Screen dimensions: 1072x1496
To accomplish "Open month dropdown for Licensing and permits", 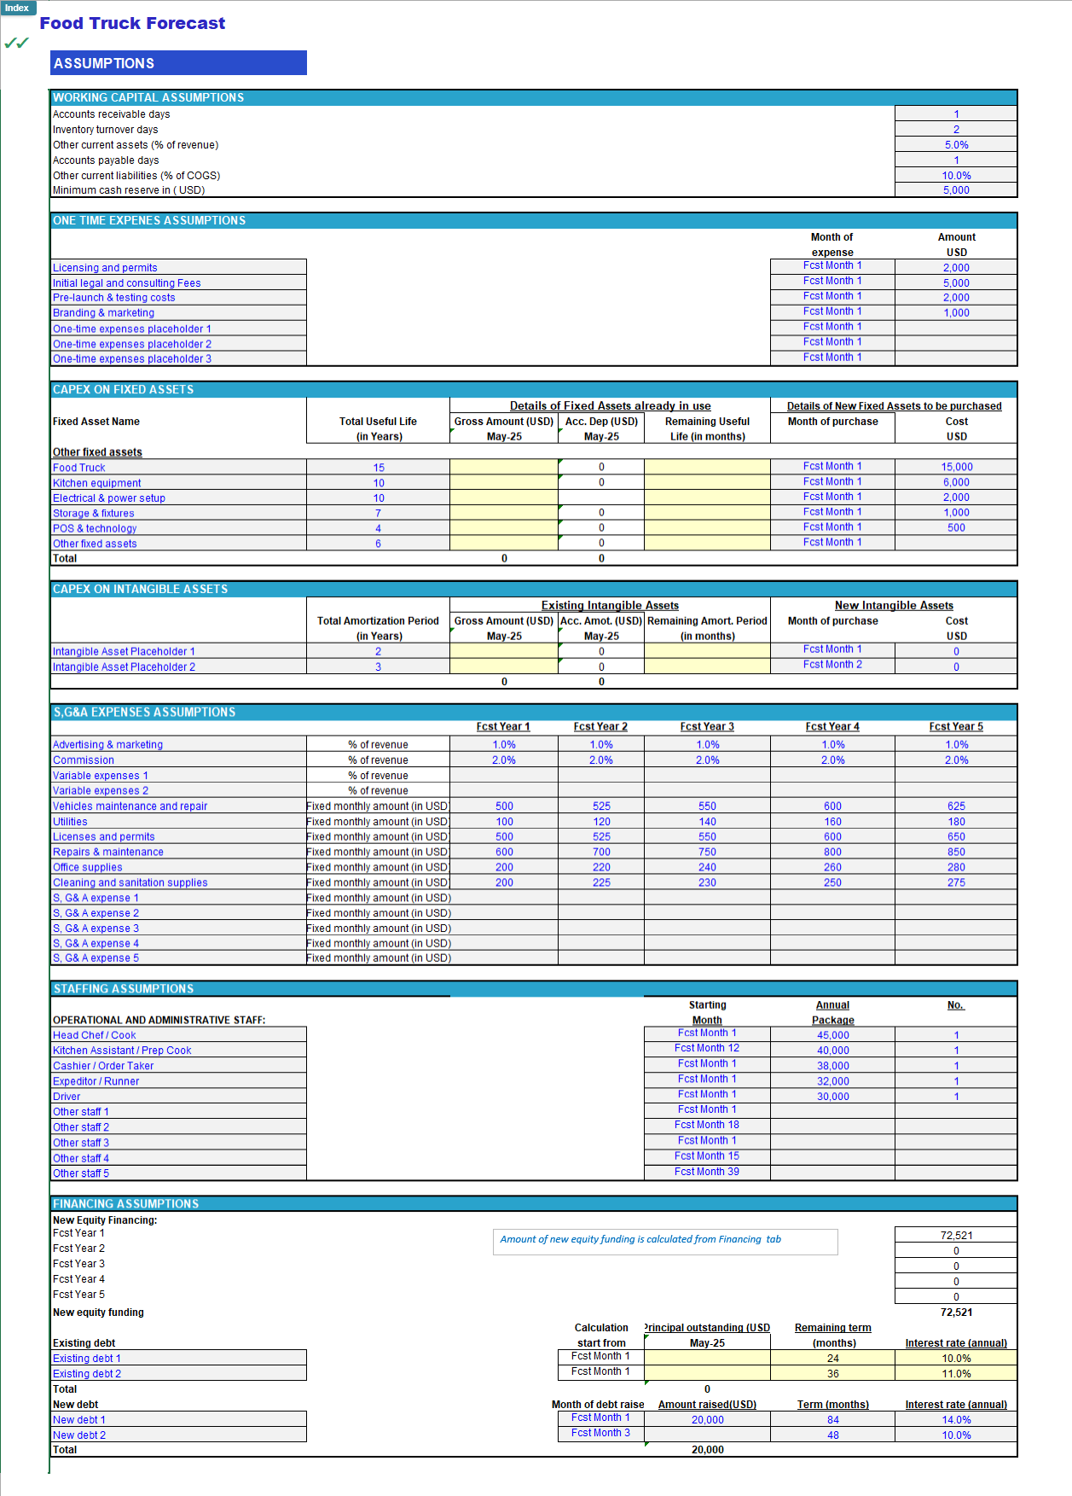I will [832, 265].
